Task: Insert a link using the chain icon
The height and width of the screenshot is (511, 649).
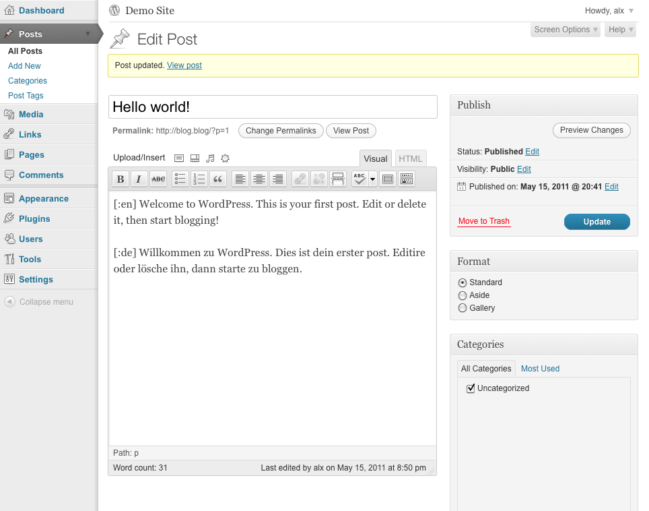Action: (300, 179)
